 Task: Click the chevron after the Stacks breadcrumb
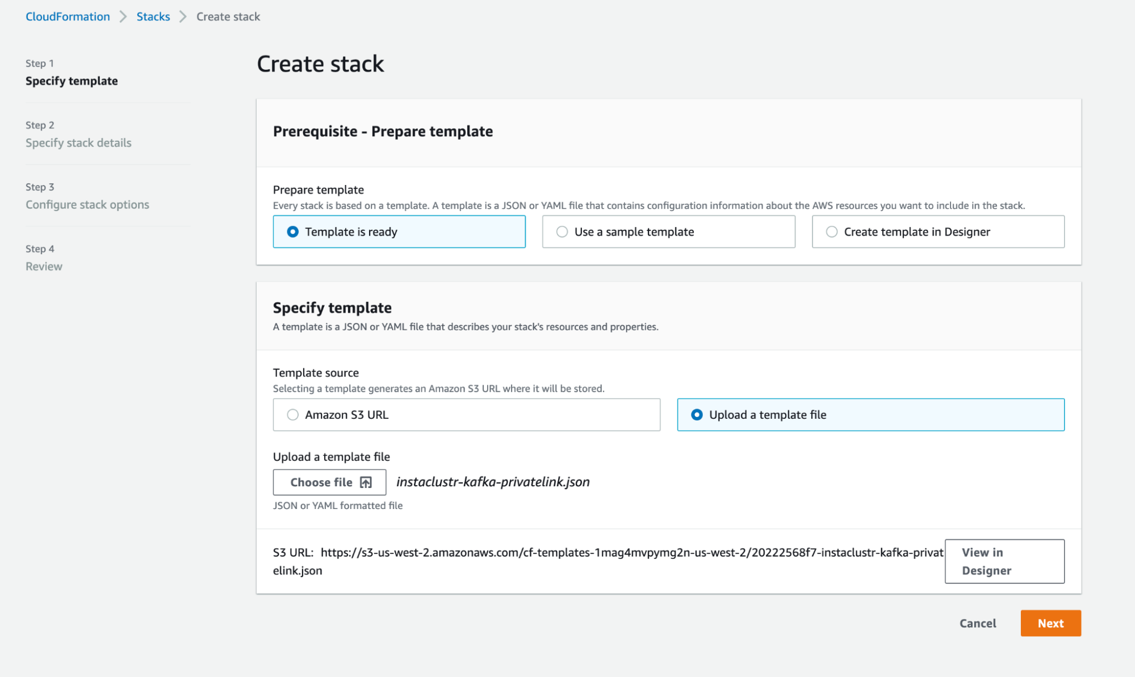click(x=183, y=16)
